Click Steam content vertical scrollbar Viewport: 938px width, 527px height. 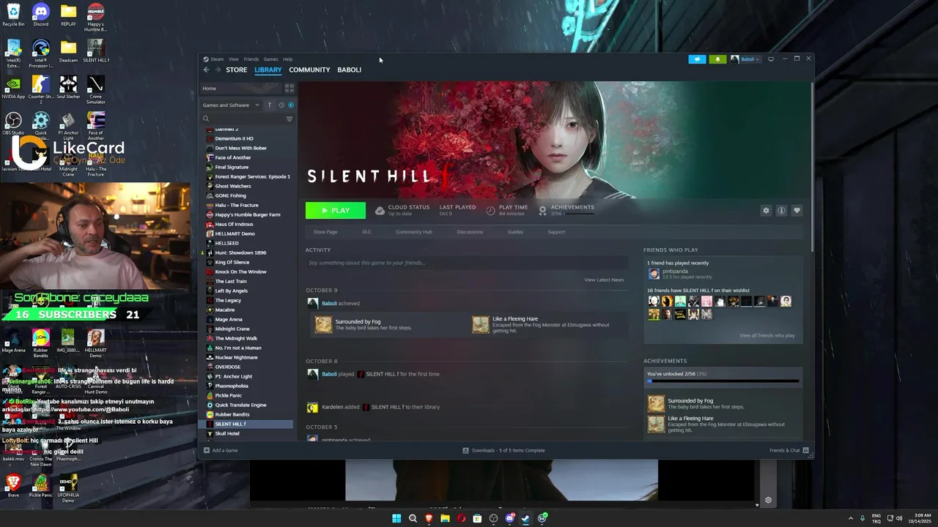pos(810,168)
